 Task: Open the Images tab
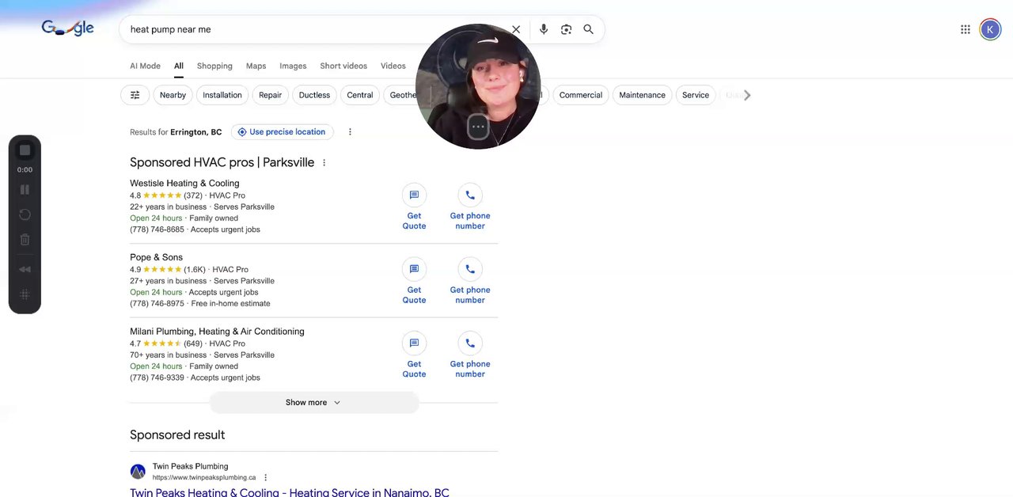293,66
